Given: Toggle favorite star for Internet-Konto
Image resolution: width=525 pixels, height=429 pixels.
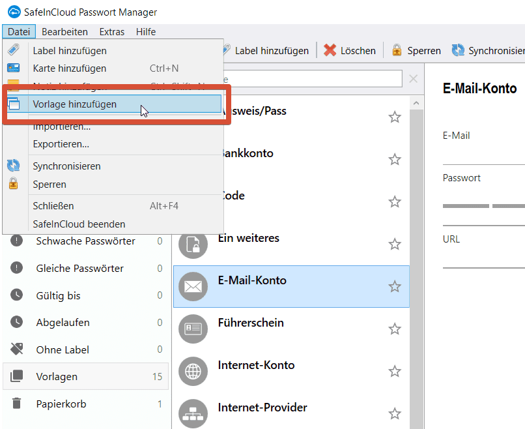Looking at the screenshot, I should point(395,371).
